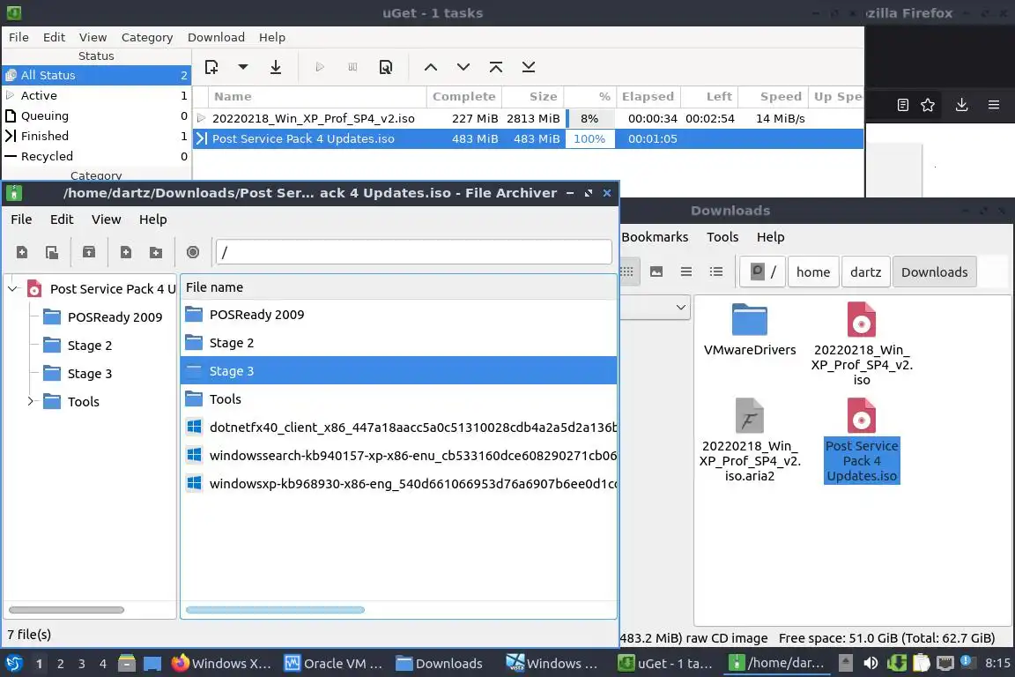The height and width of the screenshot is (677, 1015).
Task: Click dartz path button in Downloads
Action: tap(865, 272)
